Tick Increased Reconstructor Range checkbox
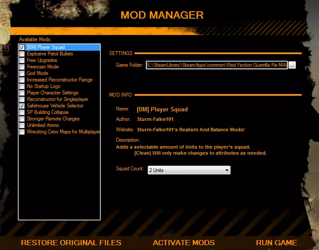This screenshot has height=250, width=319. (x=22, y=80)
